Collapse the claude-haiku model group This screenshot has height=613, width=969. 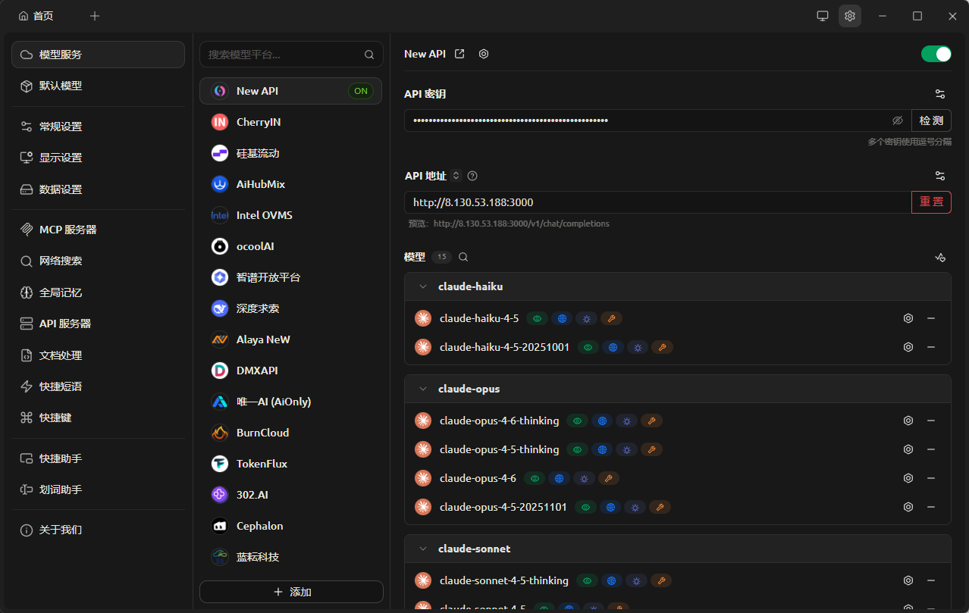pyautogui.click(x=423, y=286)
